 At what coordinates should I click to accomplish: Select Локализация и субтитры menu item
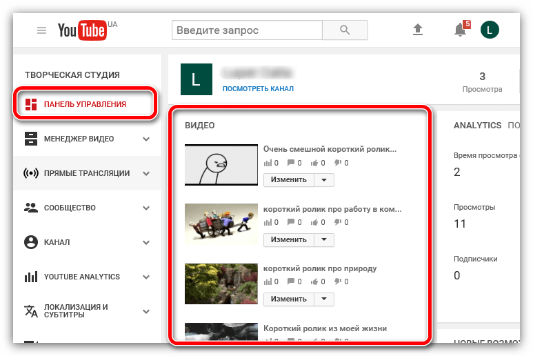point(88,311)
